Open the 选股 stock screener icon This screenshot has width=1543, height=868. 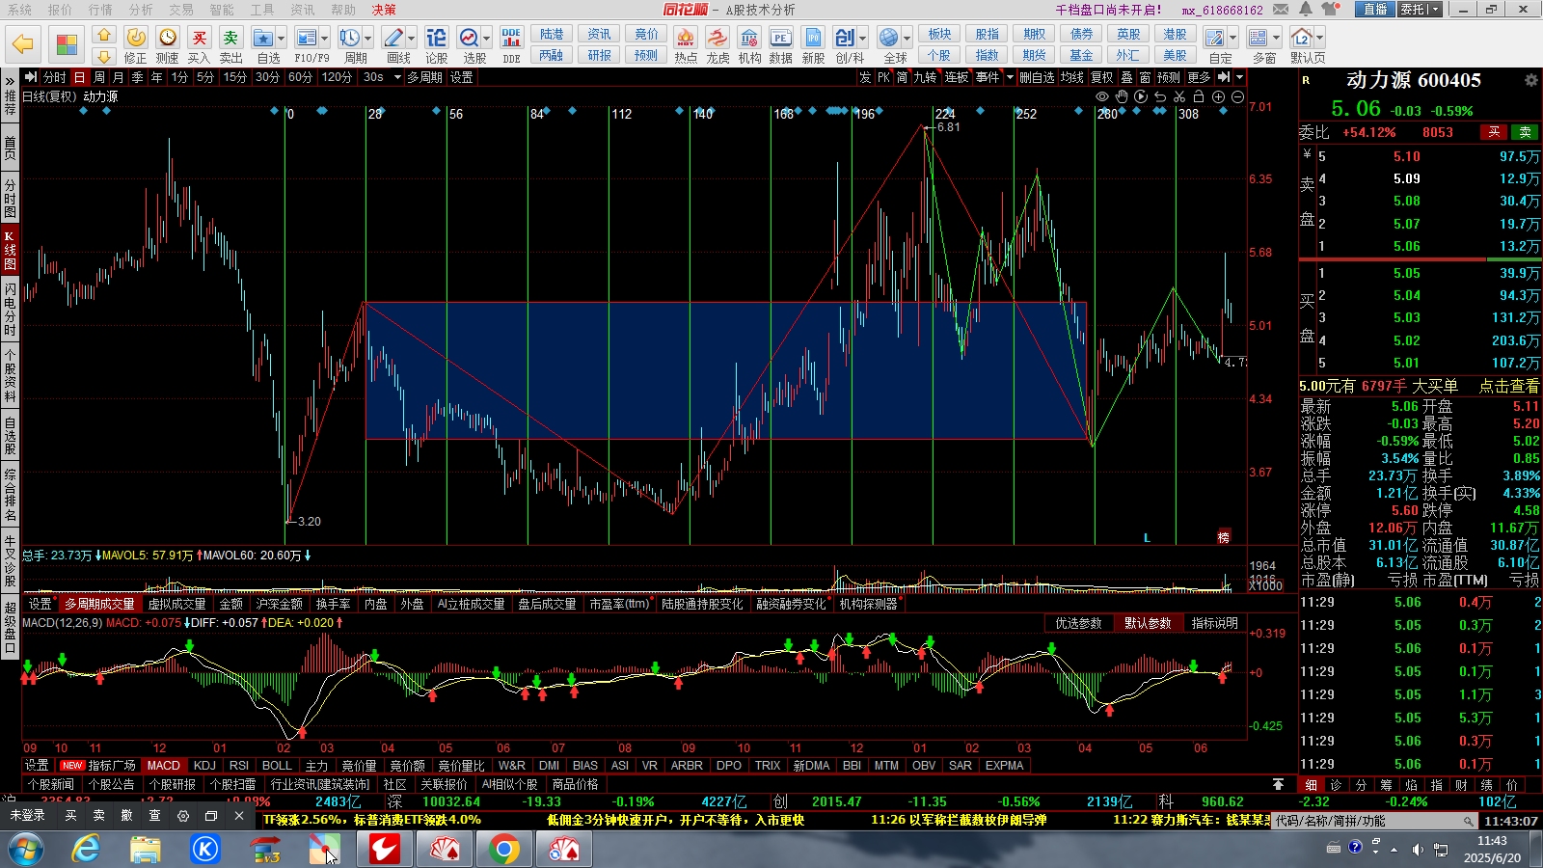click(469, 38)
